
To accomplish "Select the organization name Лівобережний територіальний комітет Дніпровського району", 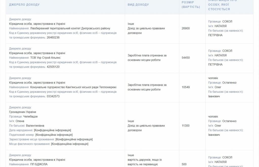I will (x=70, y=28).
